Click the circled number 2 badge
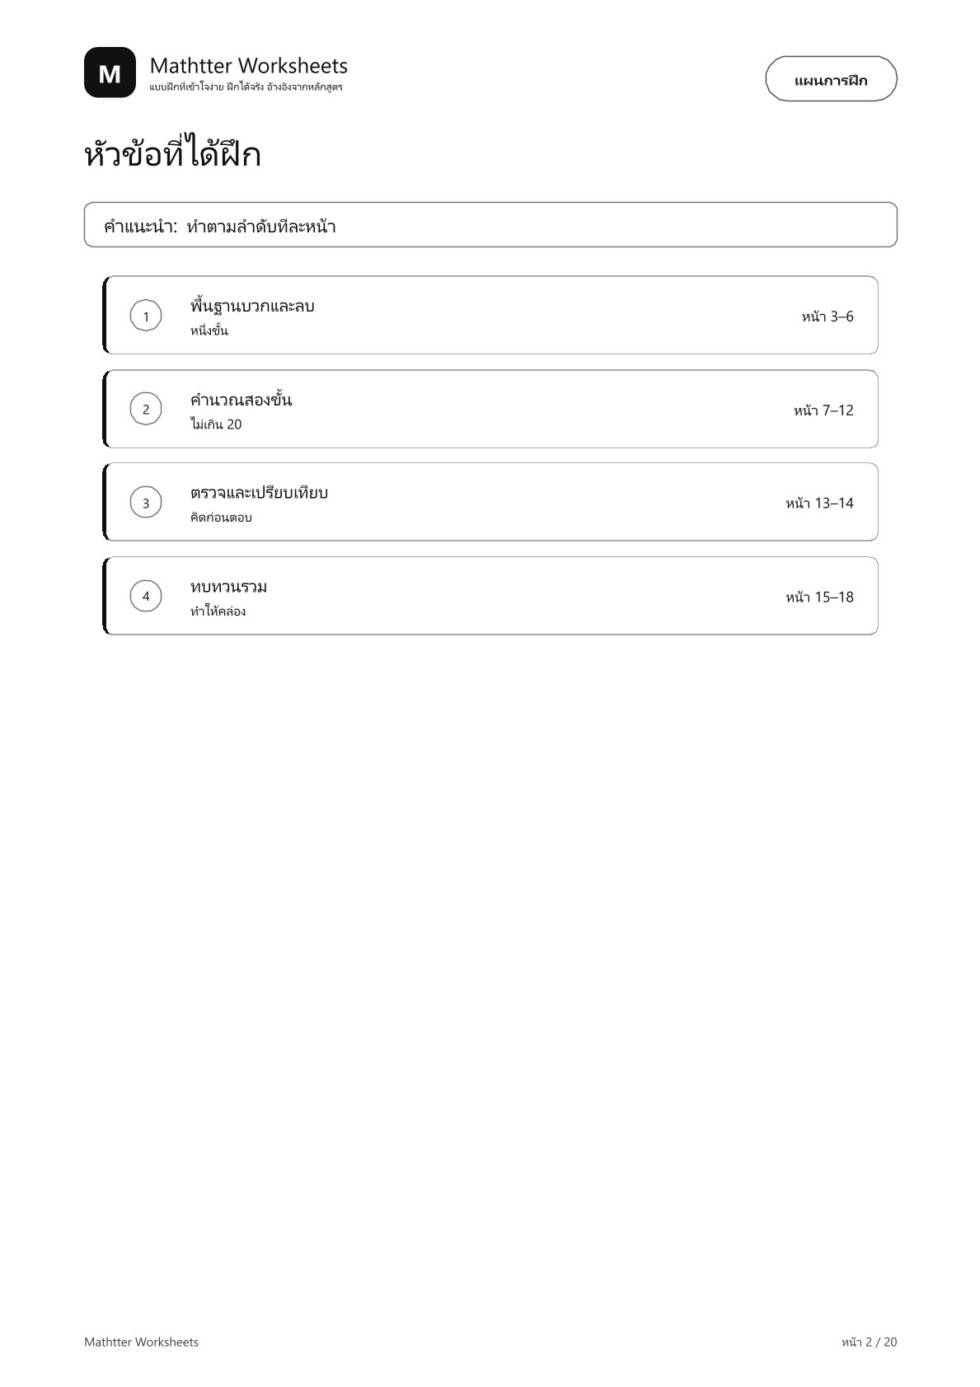Image resolution: width=980 pixels, height=1387 pixels. point(146,410)
